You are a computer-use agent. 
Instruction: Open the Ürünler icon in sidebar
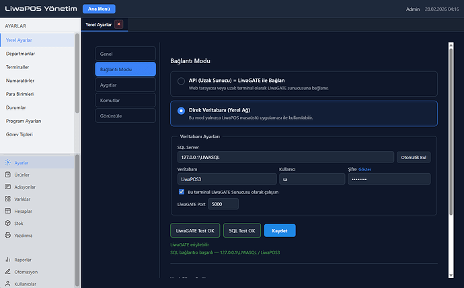[x=8, y=175]
